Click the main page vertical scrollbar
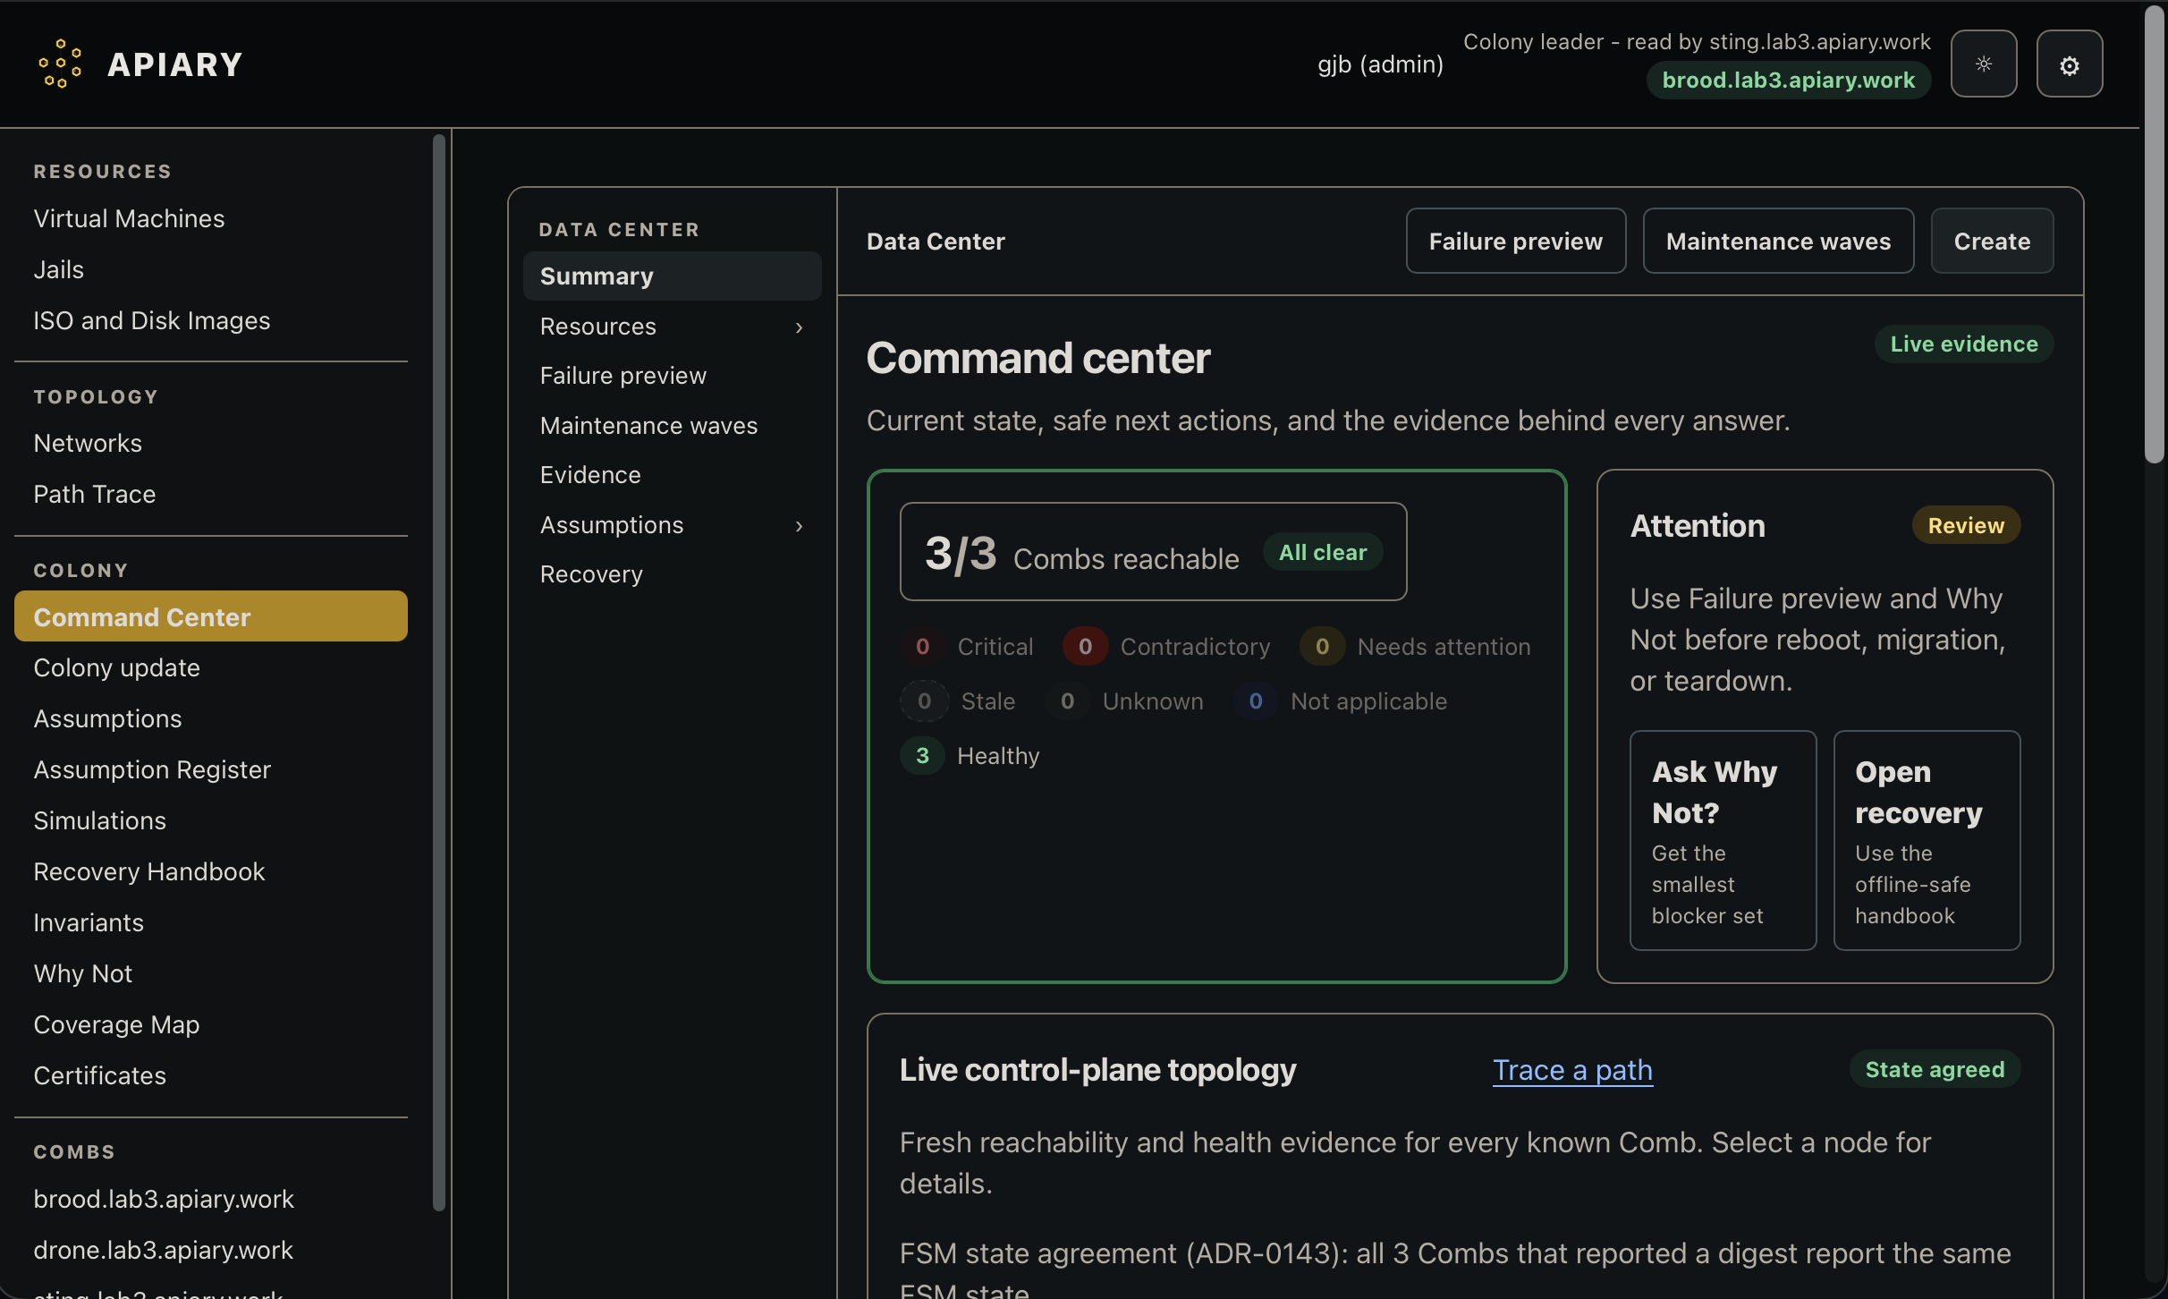 point(2155,234)
